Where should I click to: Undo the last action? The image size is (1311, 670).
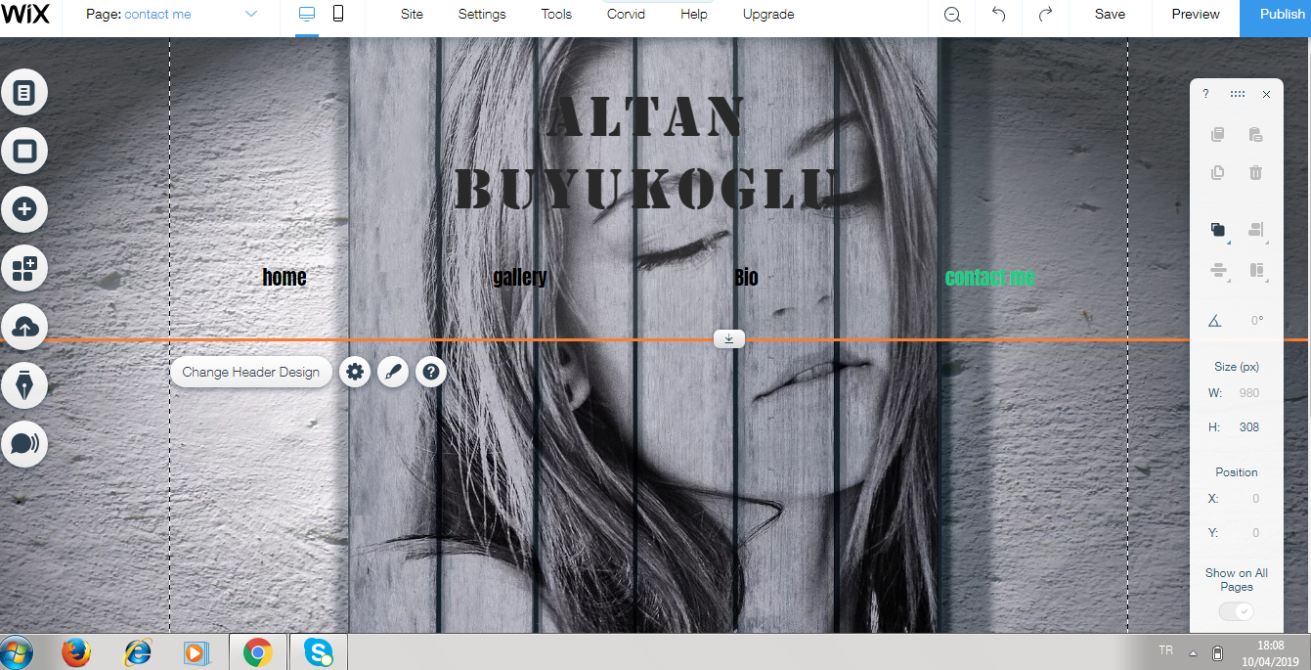998,15
